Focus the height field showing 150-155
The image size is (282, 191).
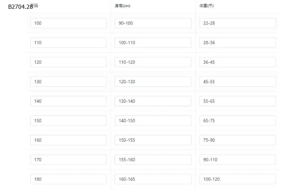153,140
